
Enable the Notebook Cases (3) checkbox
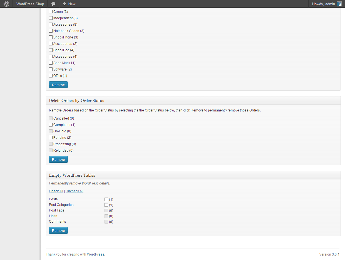tap(51, 31)
